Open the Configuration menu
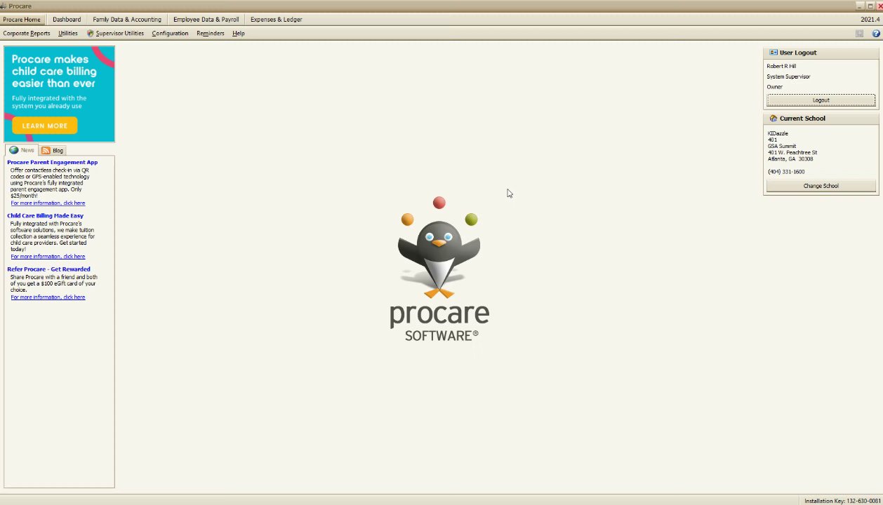 point(170,34)
